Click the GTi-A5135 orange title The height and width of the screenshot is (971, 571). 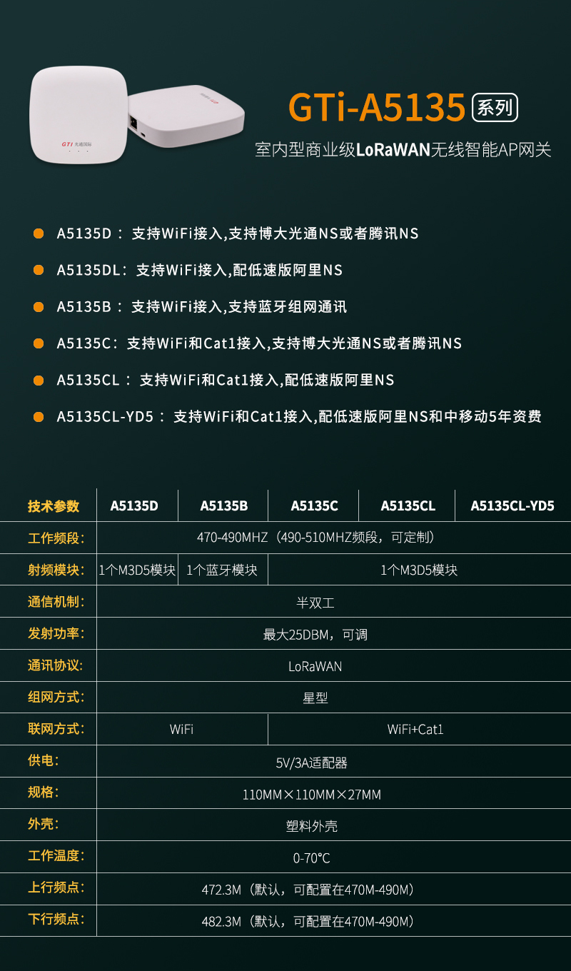(377, 108)
